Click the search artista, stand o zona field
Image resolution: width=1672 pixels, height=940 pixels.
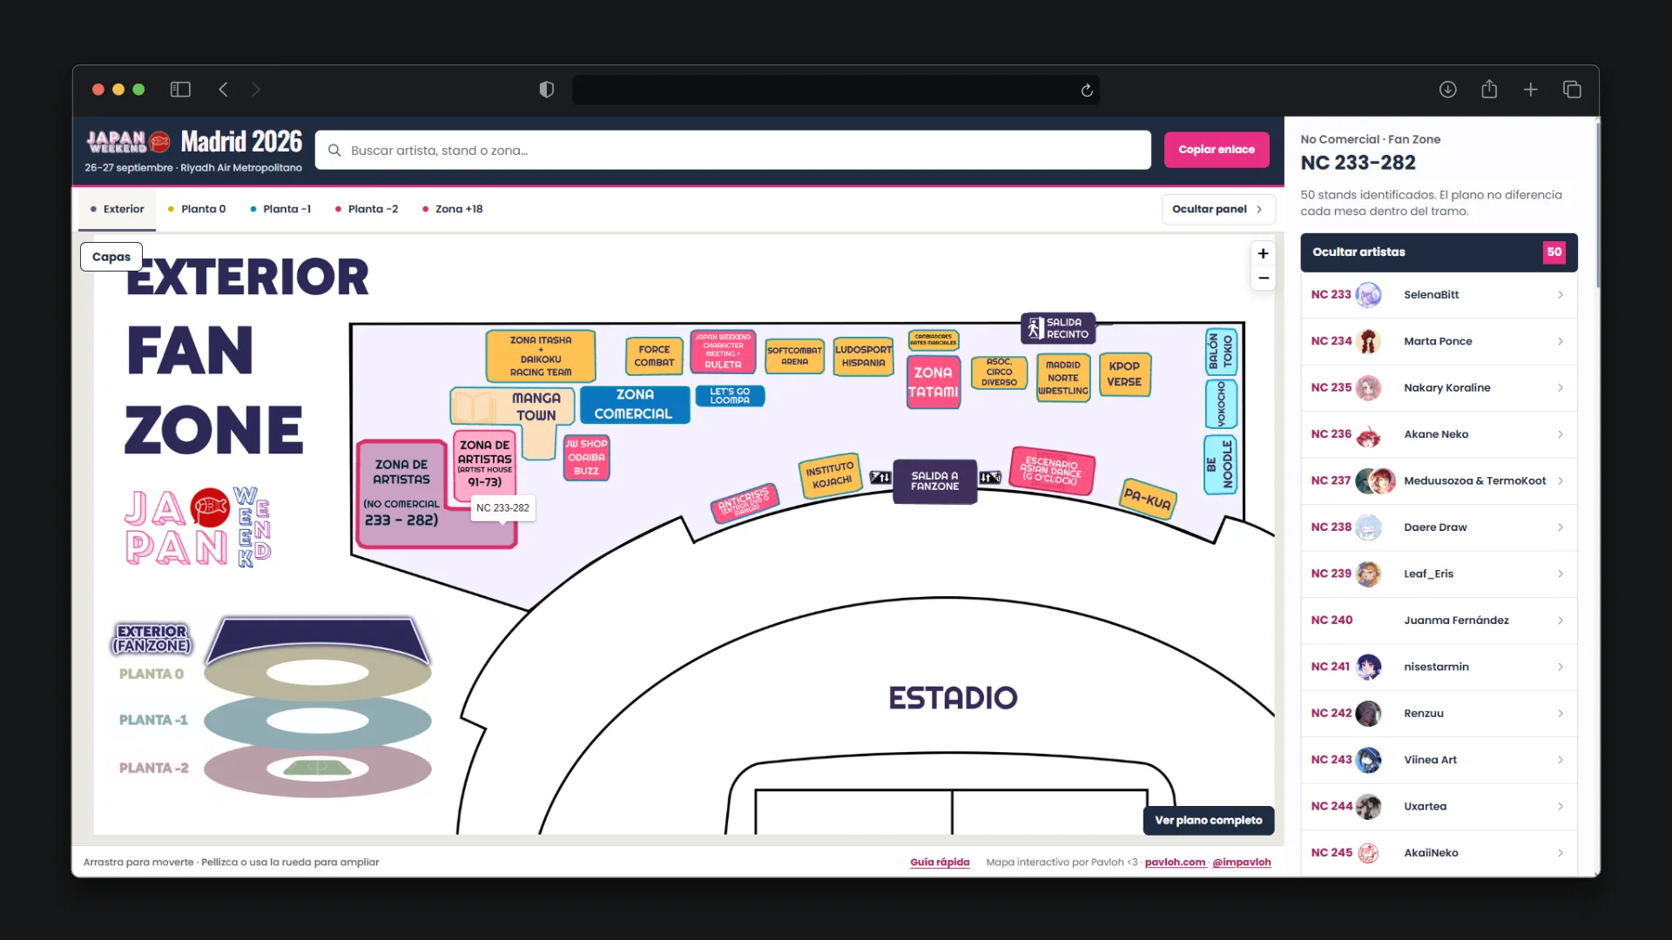732,150
